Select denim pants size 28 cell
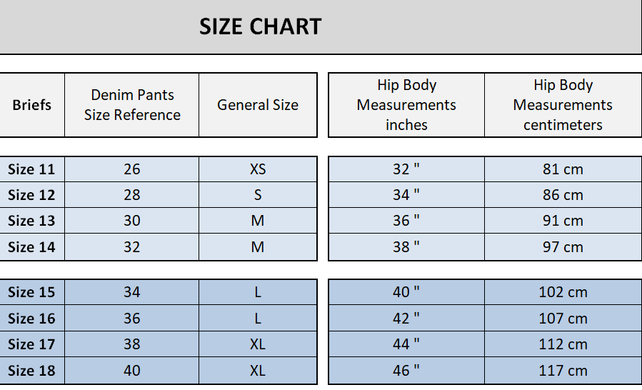This screenshot has width=642, height=390. click(x=132, y=195)
